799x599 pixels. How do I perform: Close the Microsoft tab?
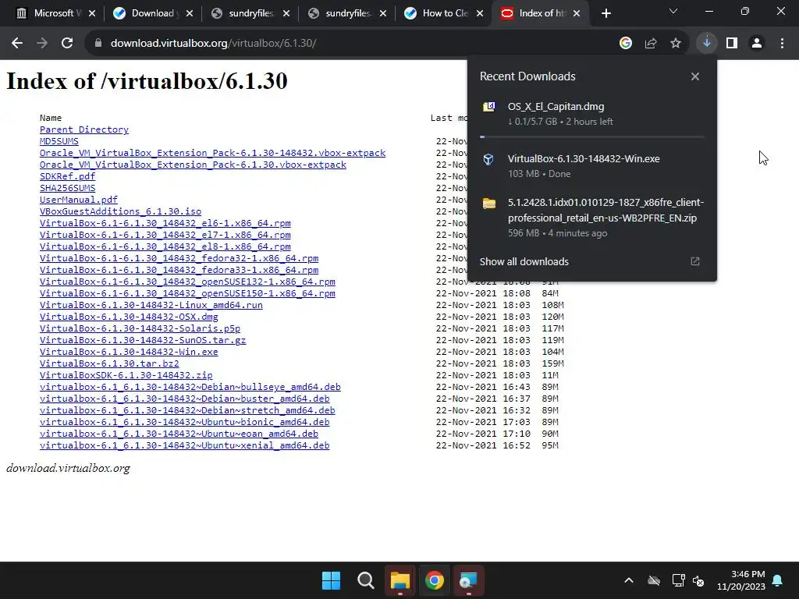click(x=92, y=13)
